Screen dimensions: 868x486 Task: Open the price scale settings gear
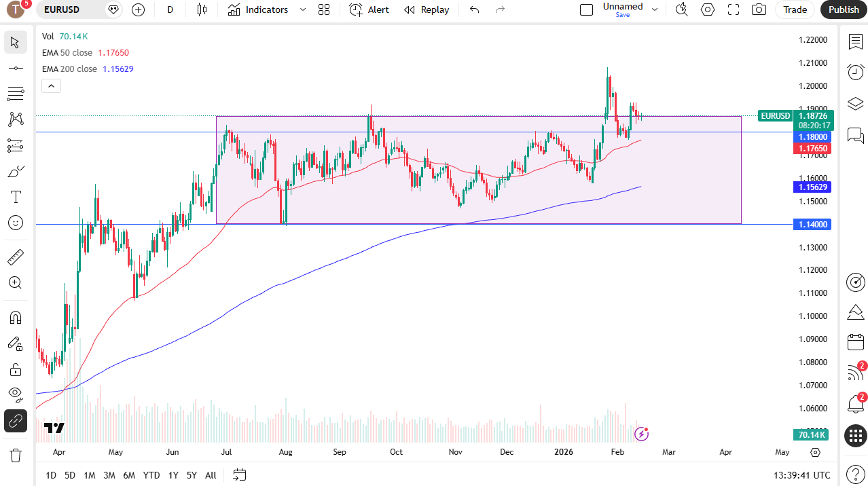coord(816,452)
